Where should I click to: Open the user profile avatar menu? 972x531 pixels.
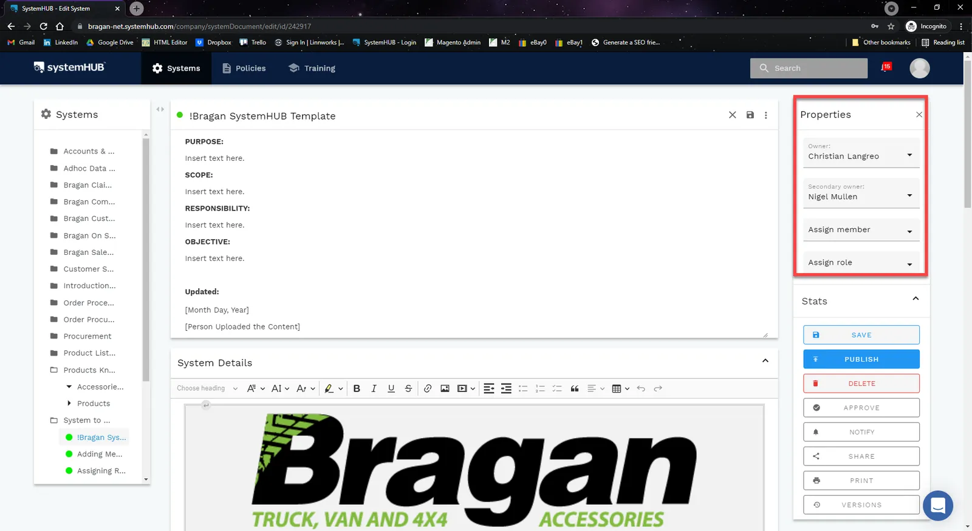point(920,68)
